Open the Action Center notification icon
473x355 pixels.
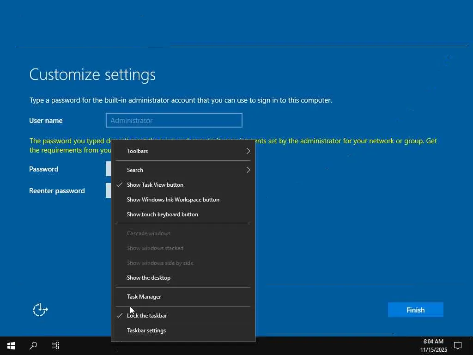458,345
